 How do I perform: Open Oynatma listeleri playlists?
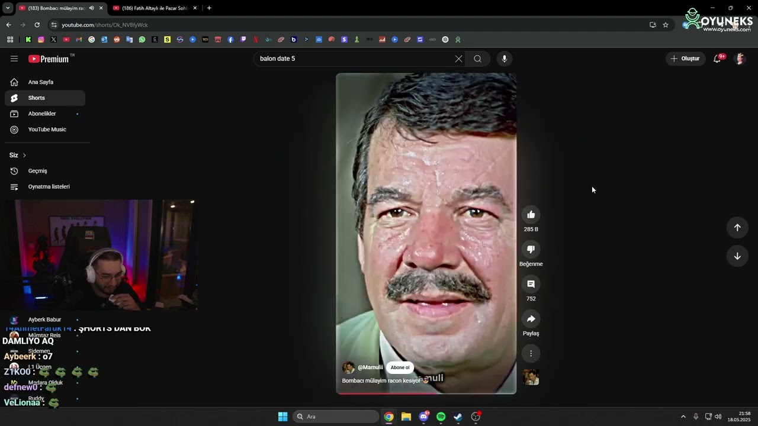pos(45,186)
